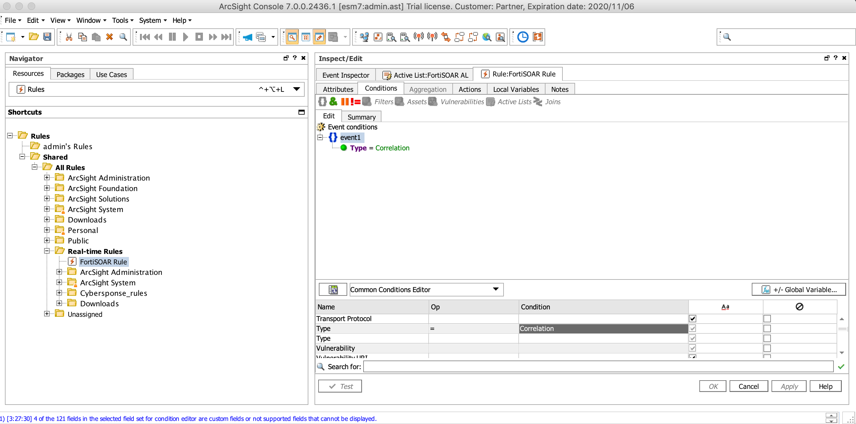Viewport: 856px width, 424px height.
Task: Check the negate box for Vulnerability row
Action: point(767,348)
